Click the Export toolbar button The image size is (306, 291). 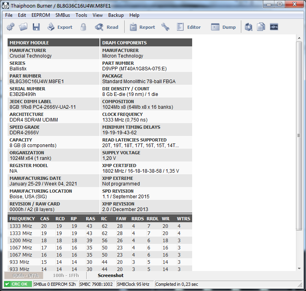pyautogui.click(x=60, y=27)
